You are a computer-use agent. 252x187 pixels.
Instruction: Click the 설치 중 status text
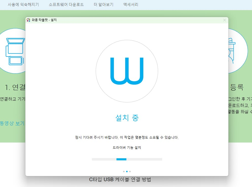click(x=127, y=118)
